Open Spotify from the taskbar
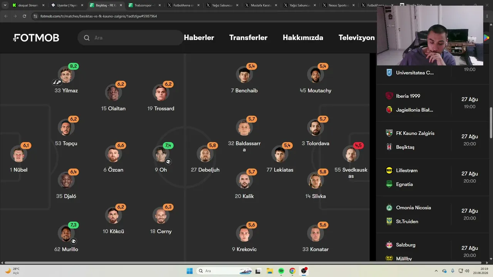This screenshot has width=493, height=277. click(x=281, y=271)
